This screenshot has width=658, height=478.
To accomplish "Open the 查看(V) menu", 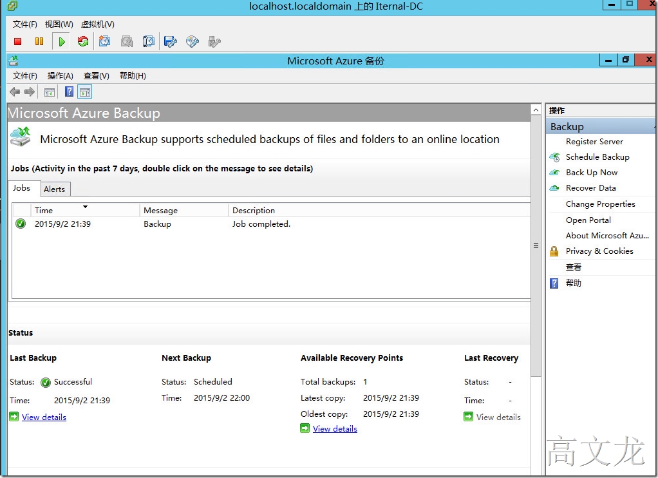I will tap(96, 75).
